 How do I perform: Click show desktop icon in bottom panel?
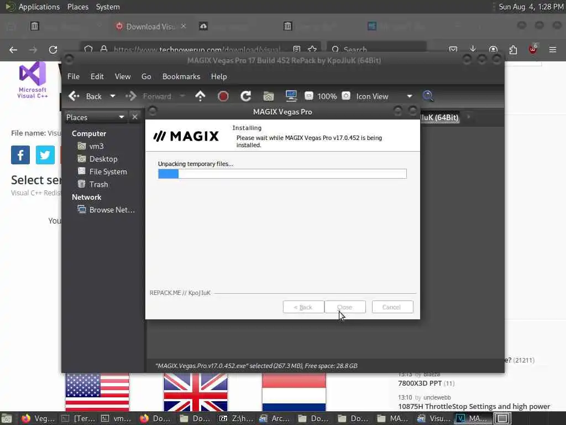[7, 418]
